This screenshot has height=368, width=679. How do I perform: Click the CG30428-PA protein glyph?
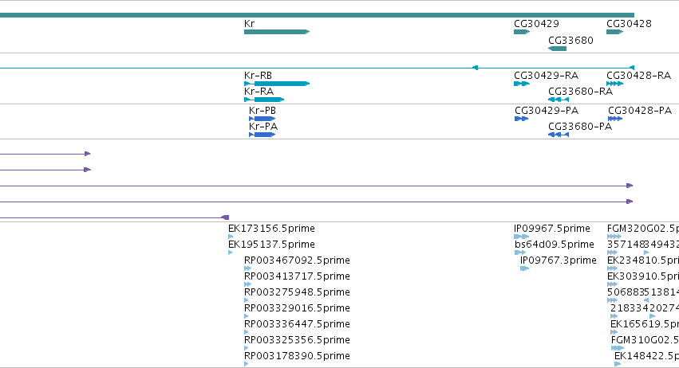click(x=615, y=119)
